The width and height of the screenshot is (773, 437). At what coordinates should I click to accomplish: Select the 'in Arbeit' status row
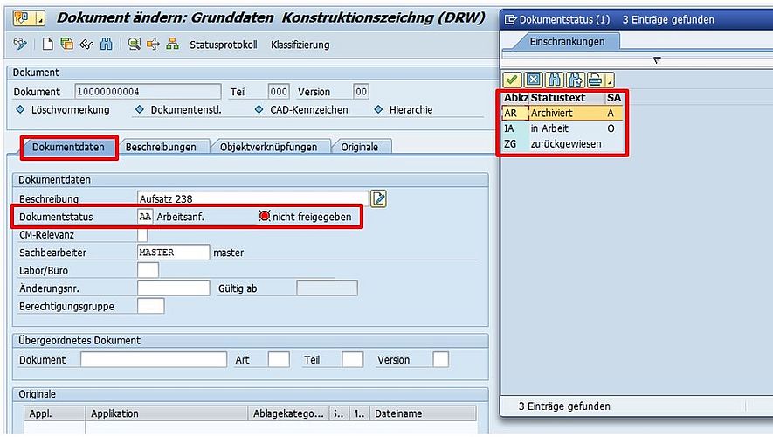[549, 128]
